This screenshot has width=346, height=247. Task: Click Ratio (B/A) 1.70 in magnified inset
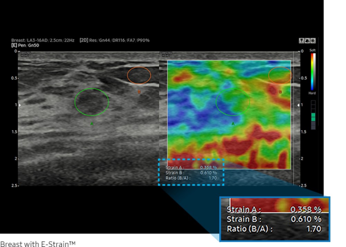click(x=274, y=229)
